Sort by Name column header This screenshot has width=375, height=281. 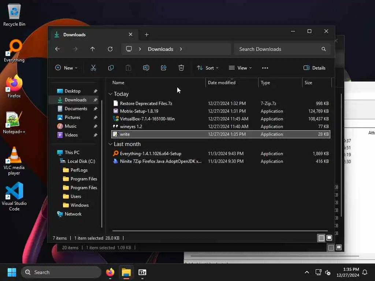tap(157, 82)
